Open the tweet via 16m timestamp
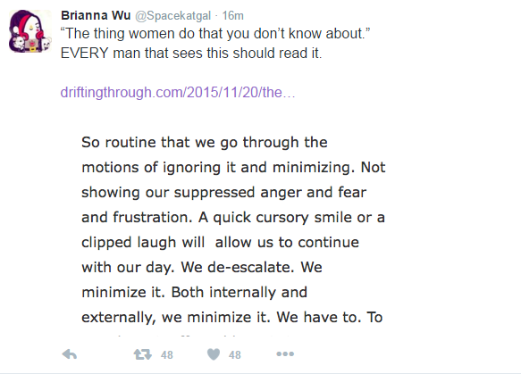 tap(232, 15)
